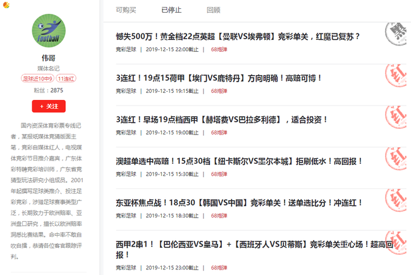Click the author name 伟哥
The image size is (411, 275).
pyautogui.click(x=49, y=58)
